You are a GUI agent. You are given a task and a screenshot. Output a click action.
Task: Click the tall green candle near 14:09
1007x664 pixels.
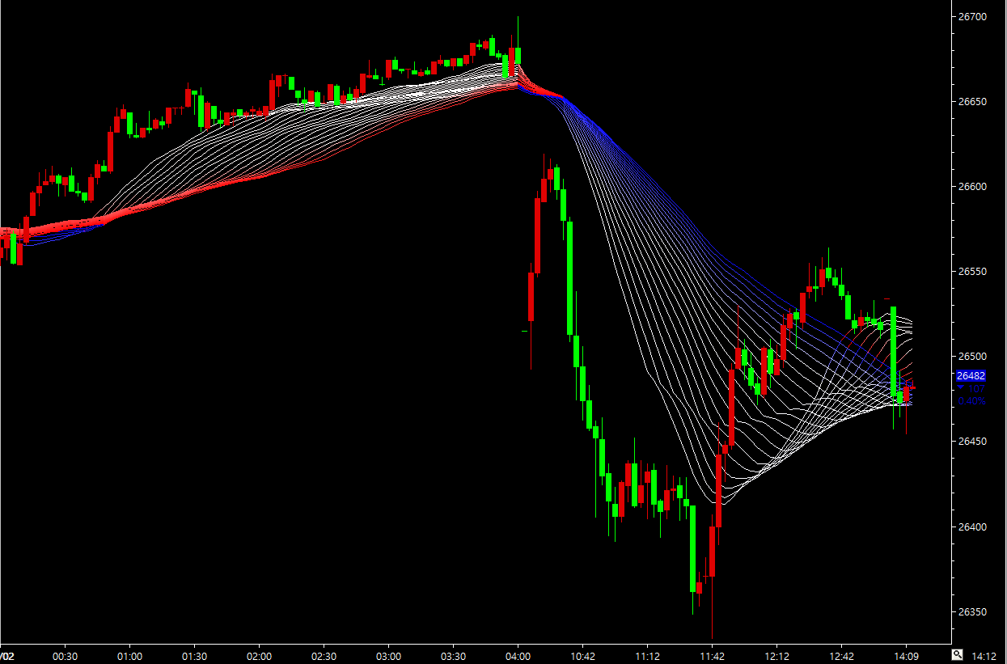click(x=894, y=352)
